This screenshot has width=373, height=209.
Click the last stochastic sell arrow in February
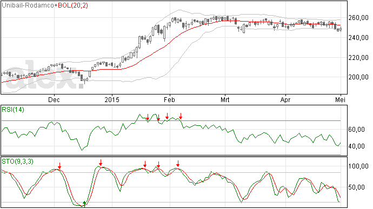point(178,164)
